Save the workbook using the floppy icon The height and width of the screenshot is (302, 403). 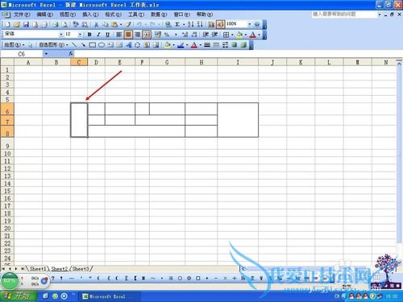26,24
